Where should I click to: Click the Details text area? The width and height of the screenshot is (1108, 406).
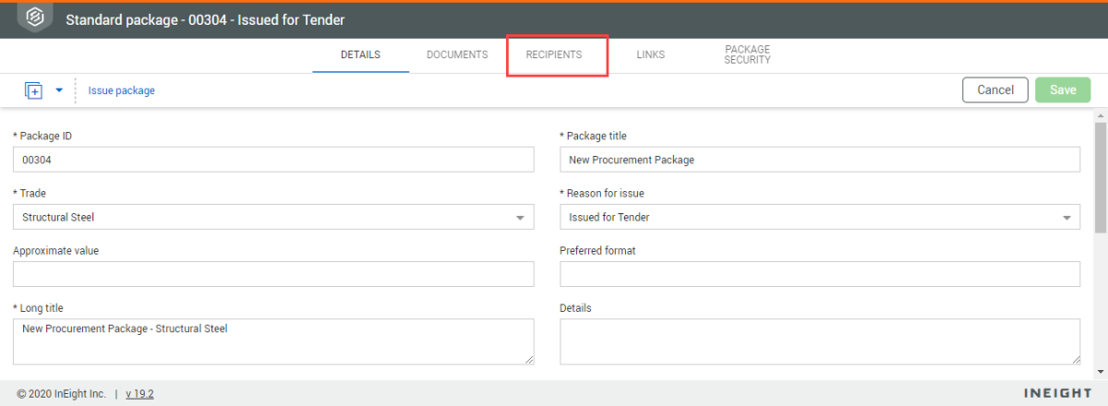point(820,341)
